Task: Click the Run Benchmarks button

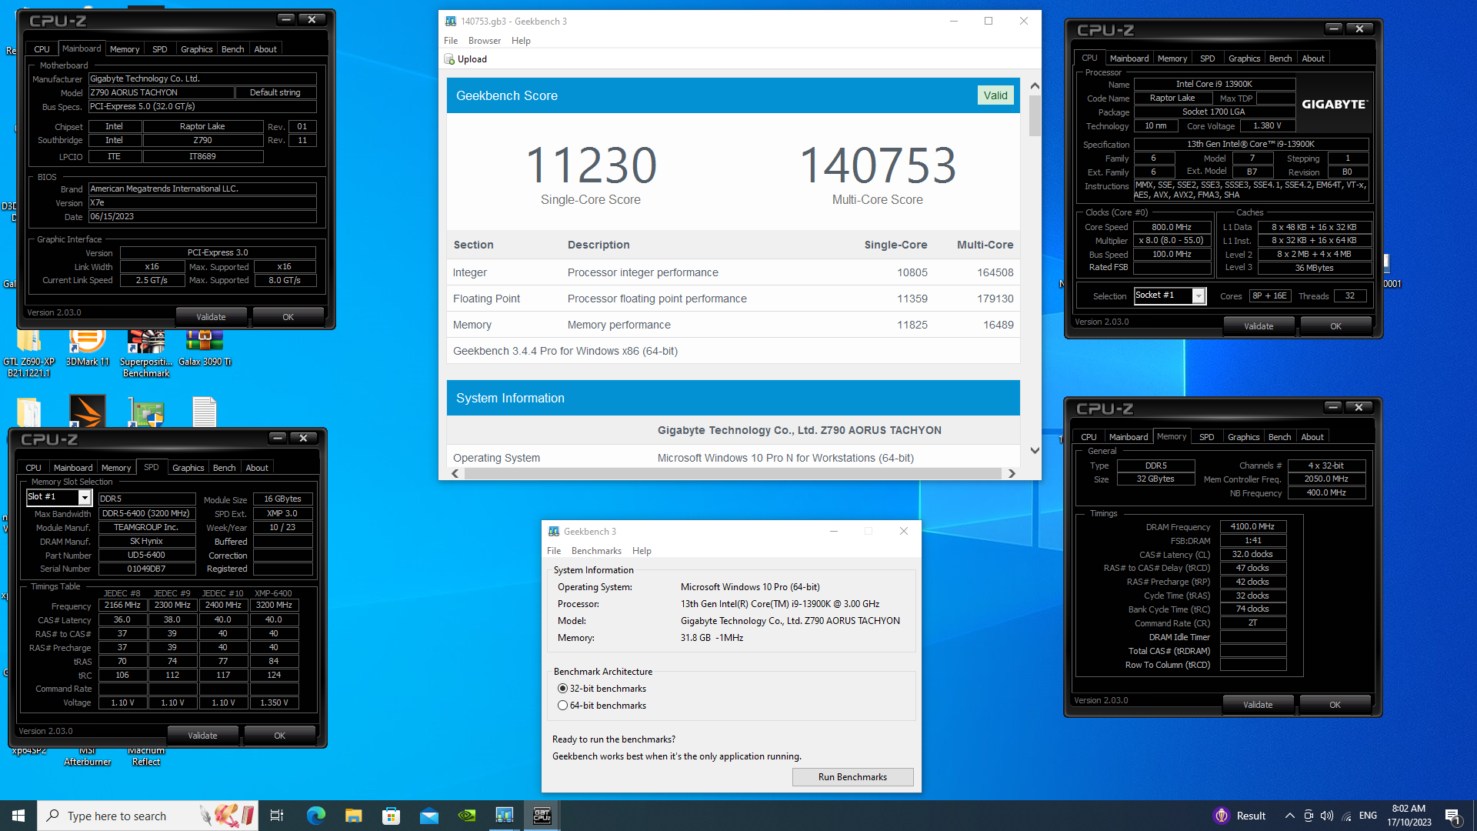Action: pyautogui.click(x=852, y=777)
